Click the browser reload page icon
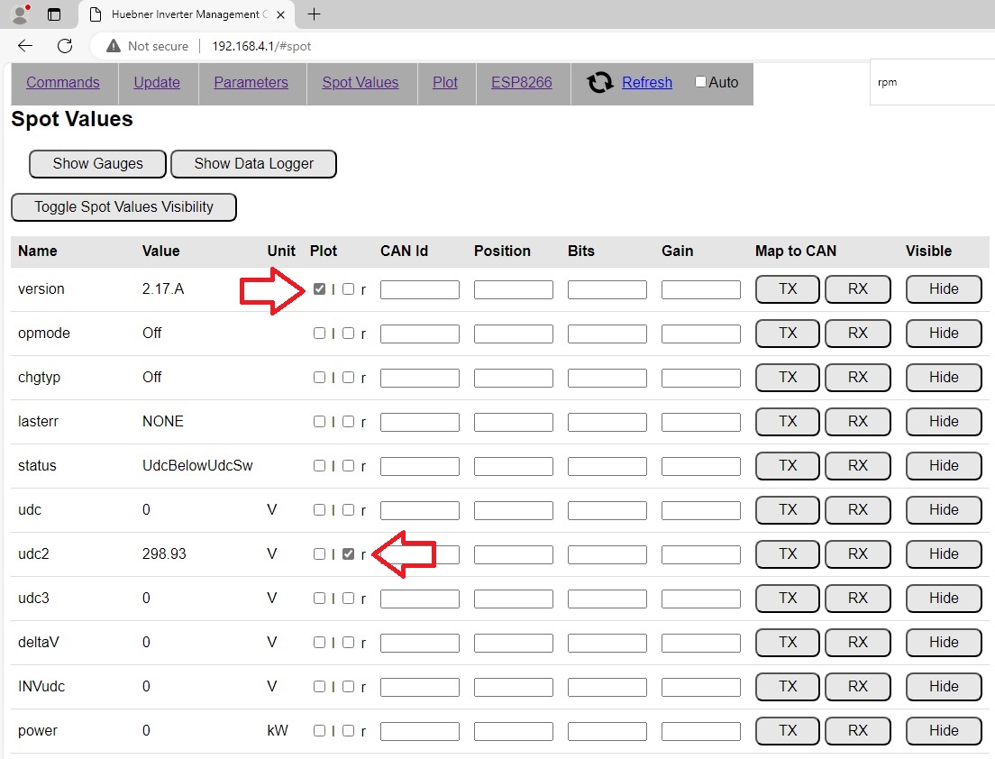Screen dimensions: 995x759 coord(65,46)
